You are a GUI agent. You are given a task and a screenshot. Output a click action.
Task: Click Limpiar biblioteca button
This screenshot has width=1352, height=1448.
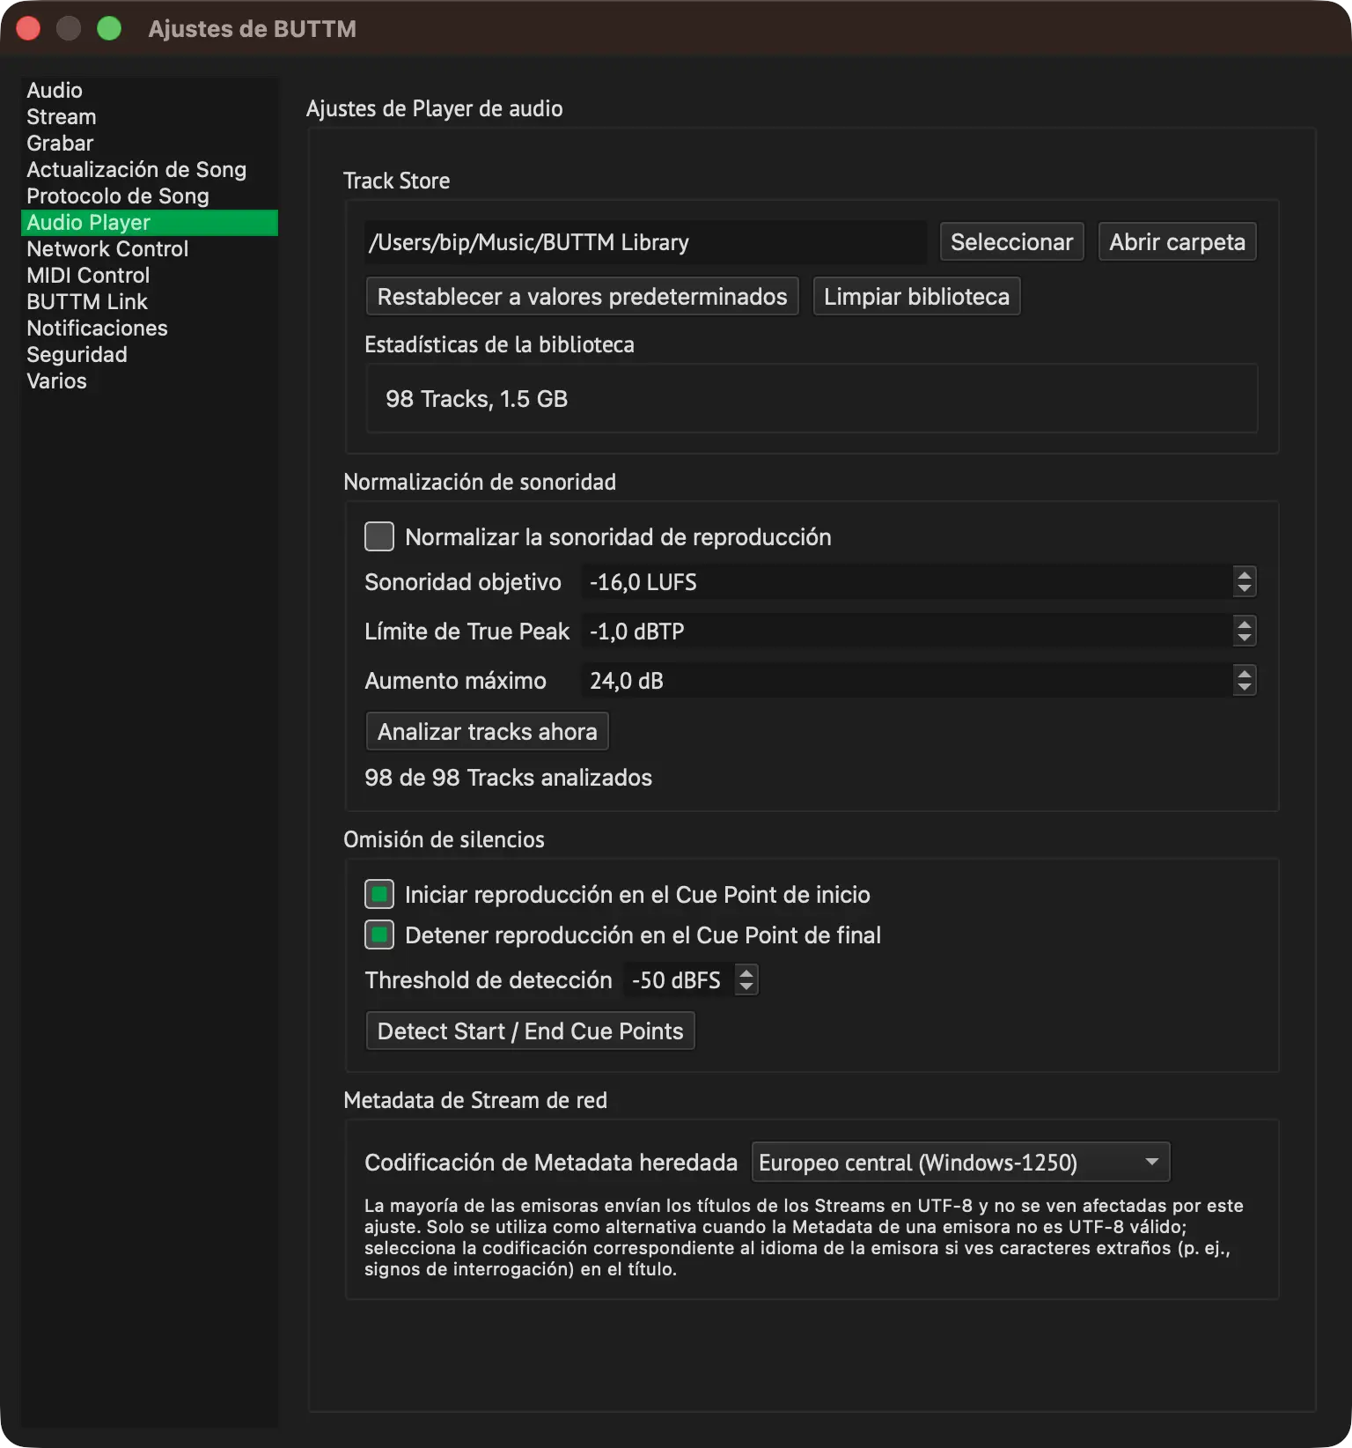[916, 297]
